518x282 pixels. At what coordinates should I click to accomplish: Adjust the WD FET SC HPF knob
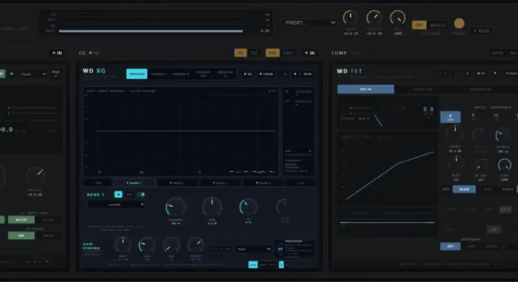point(480,165)
